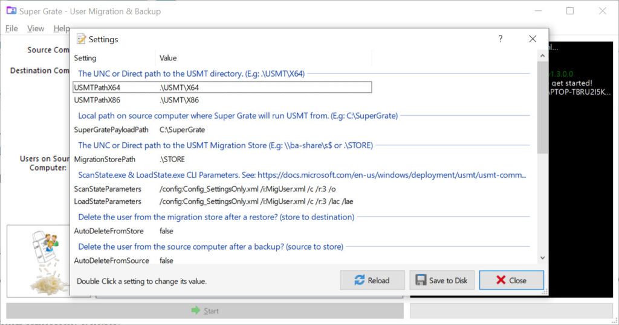Click the LoadState value ending in /lac /lae
619x325 pixels.
pos(256,201)
